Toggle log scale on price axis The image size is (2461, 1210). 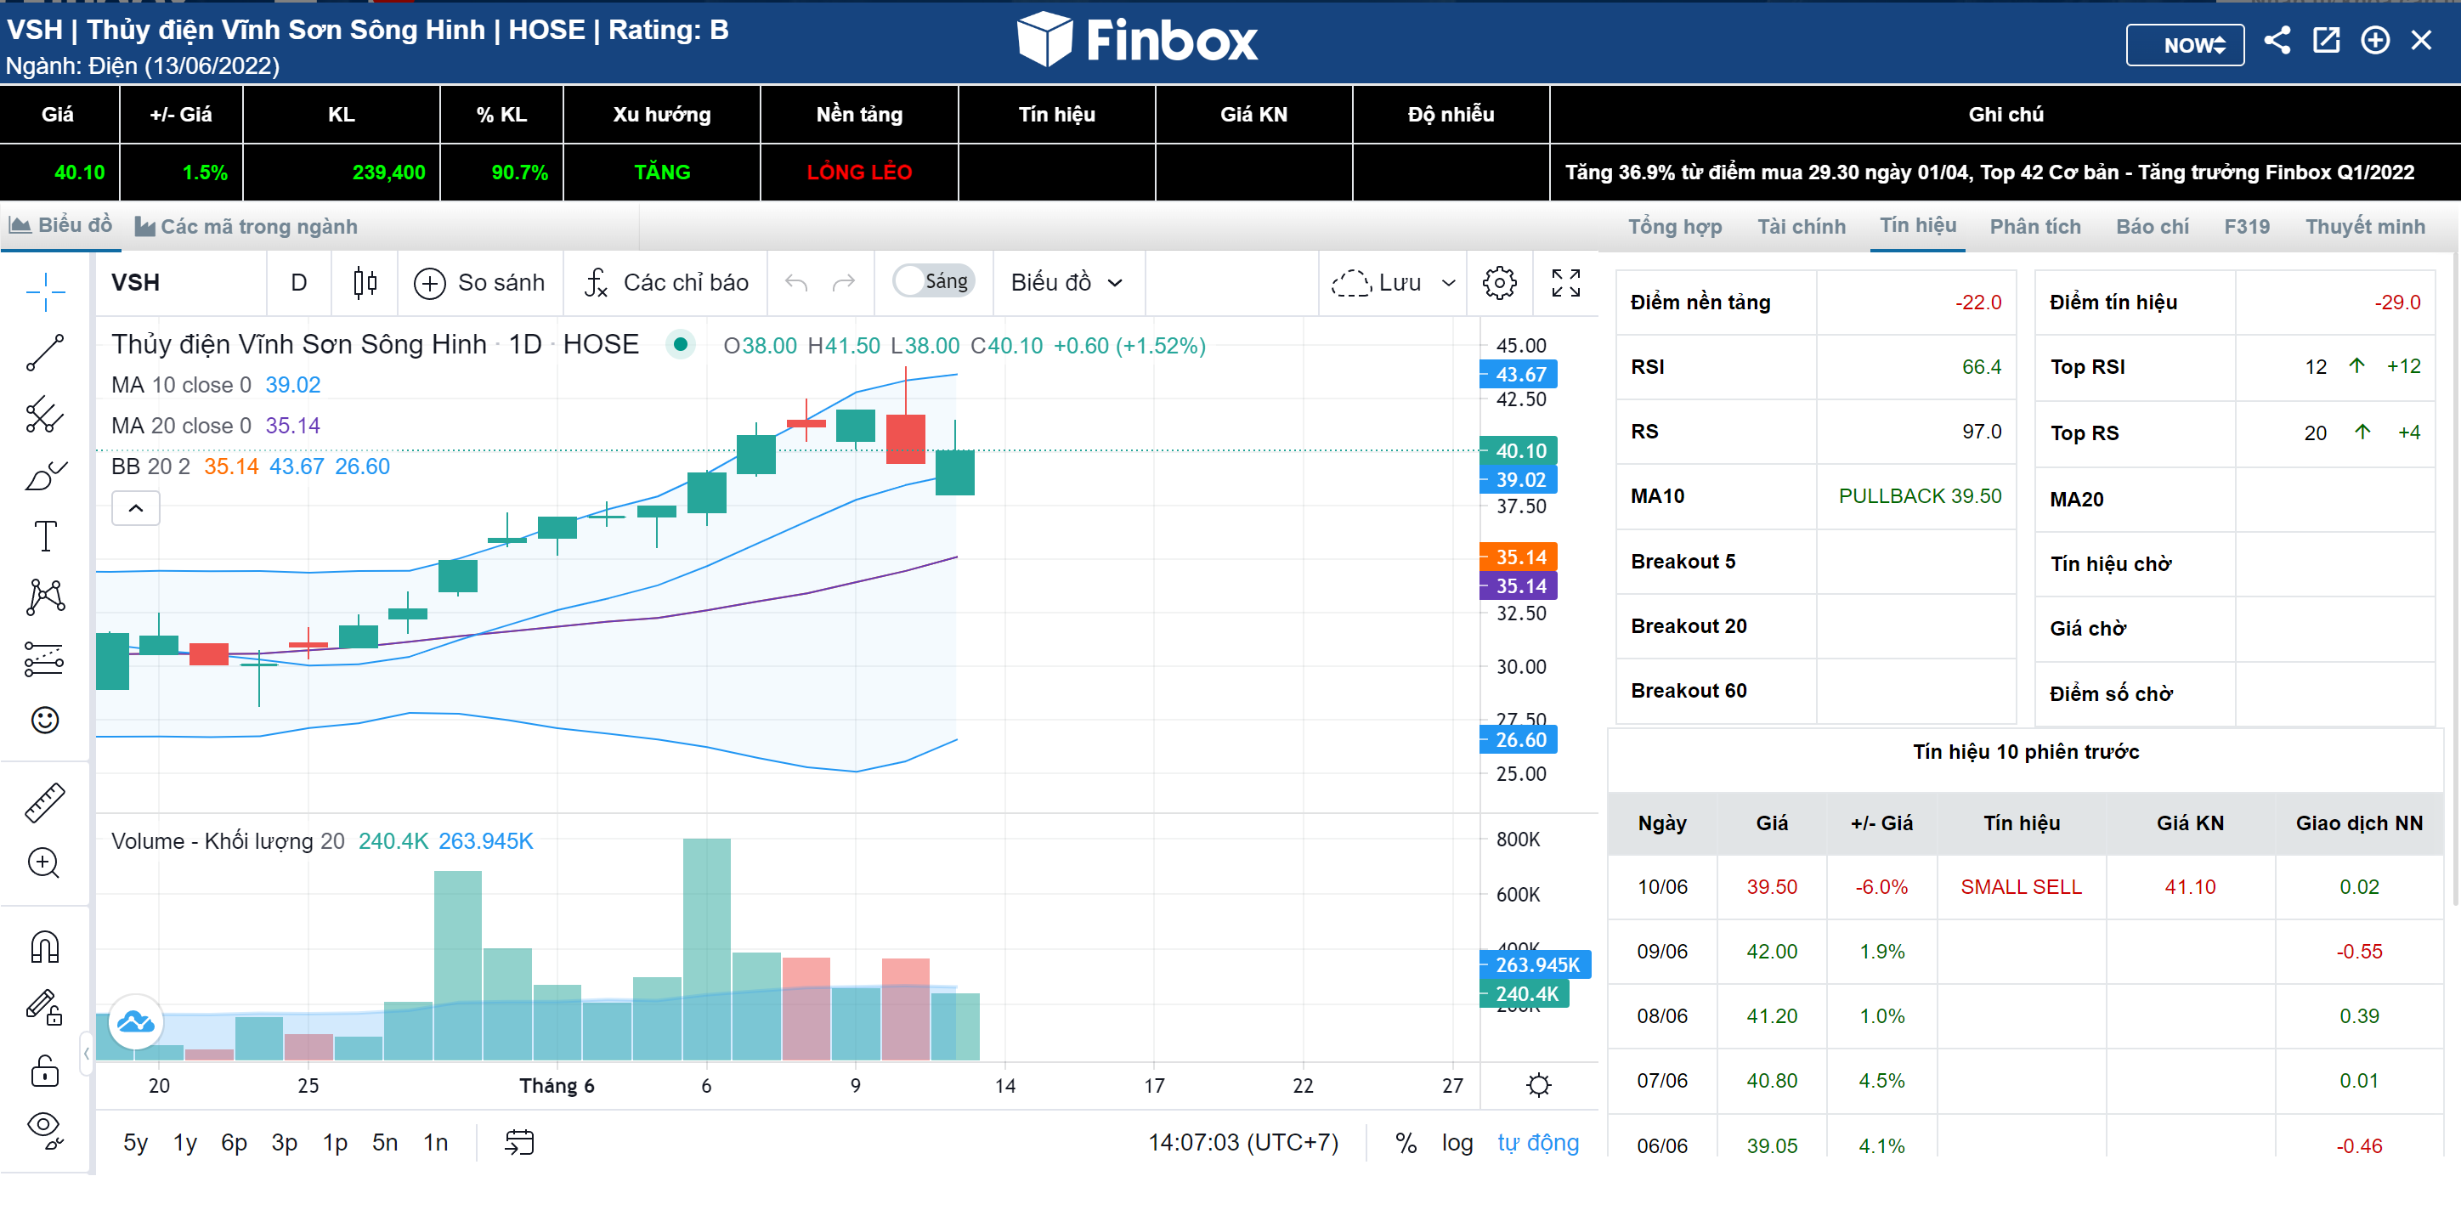1457,1142
